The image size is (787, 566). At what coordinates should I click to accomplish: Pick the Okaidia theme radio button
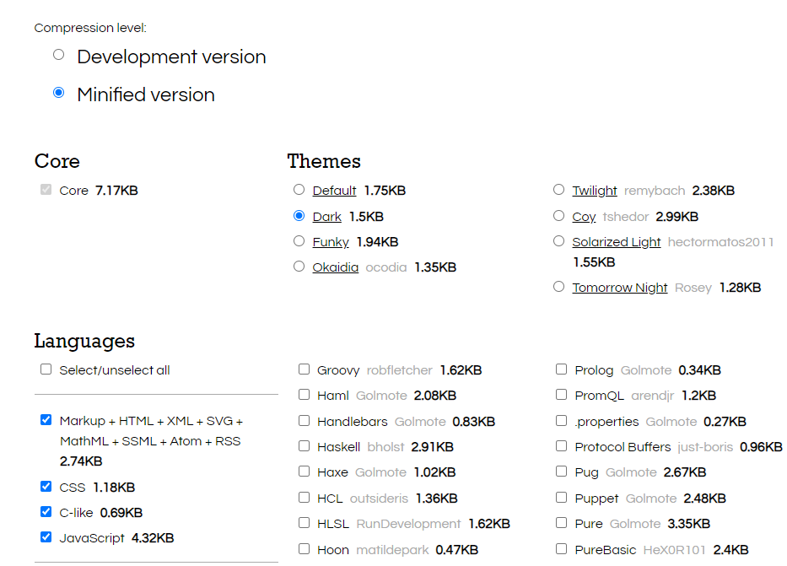(299, 267)
